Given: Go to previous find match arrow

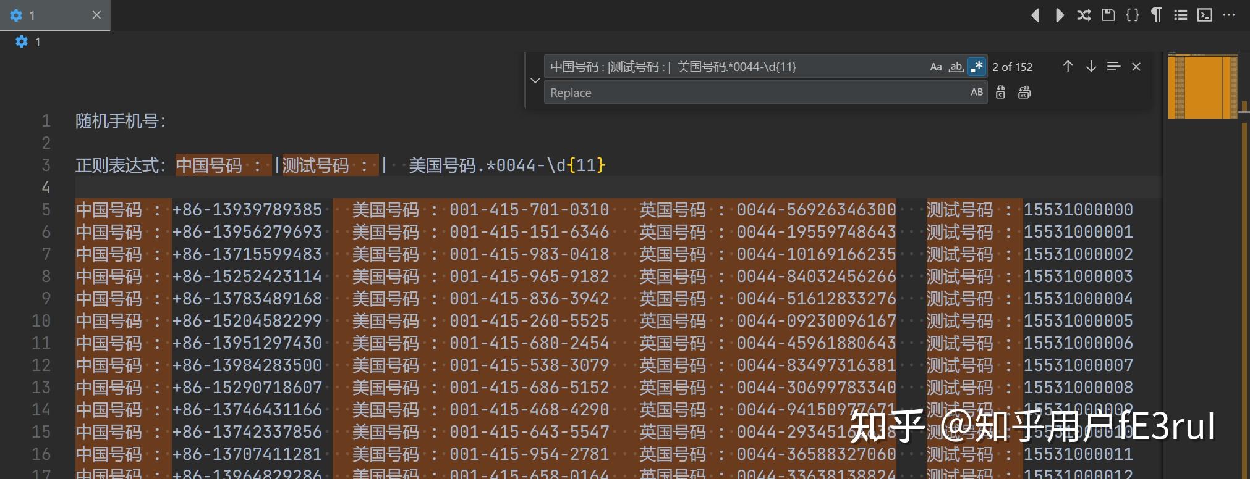Looking at the screenshot, I should [1068, 67].
